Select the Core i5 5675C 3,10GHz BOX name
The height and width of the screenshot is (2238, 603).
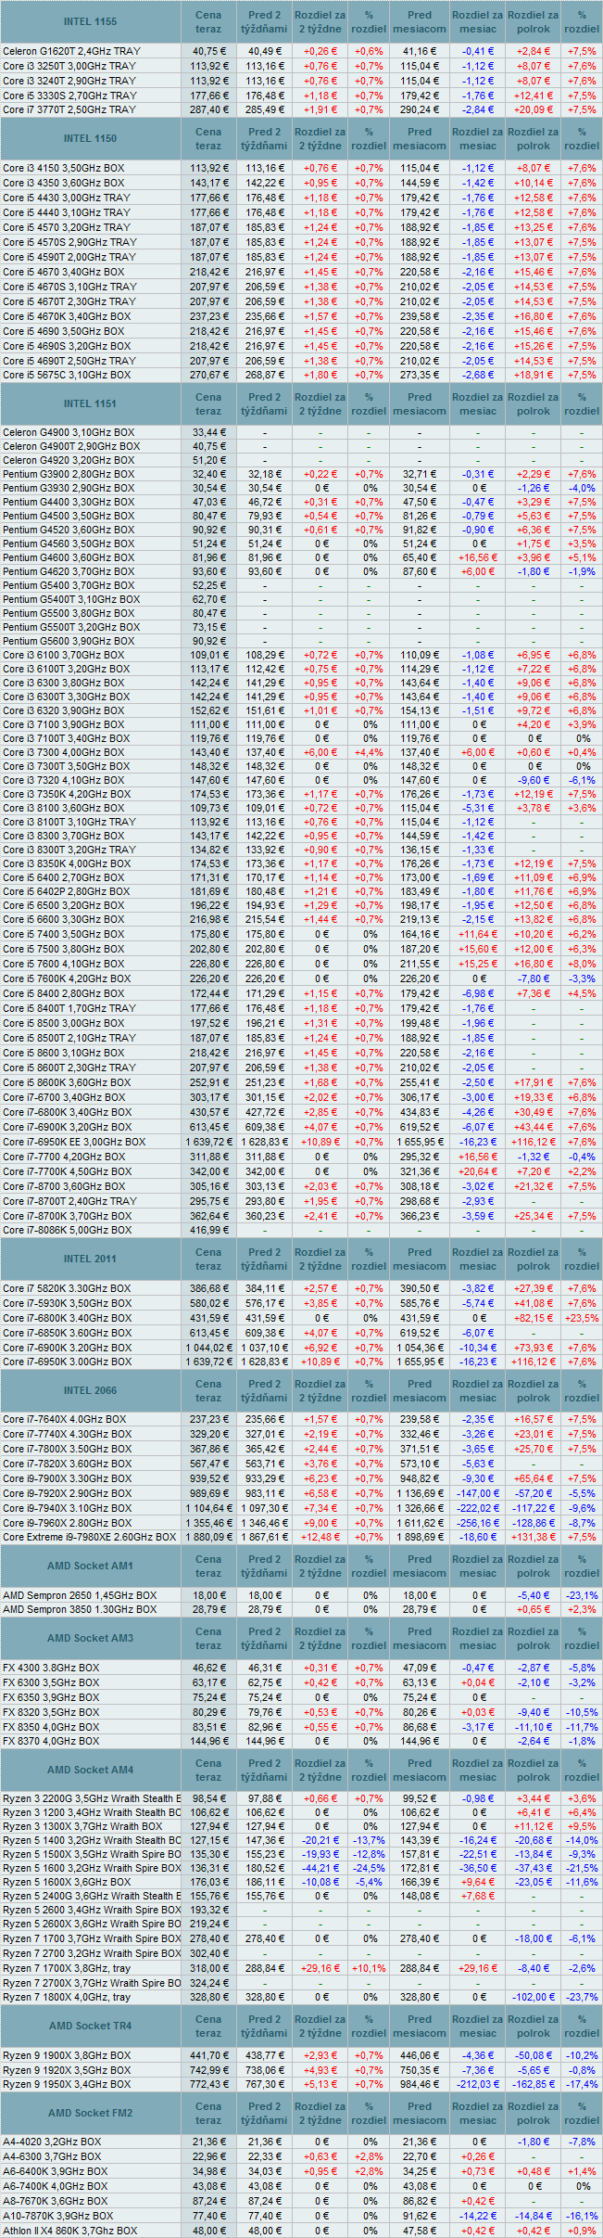tap(67, 375)
